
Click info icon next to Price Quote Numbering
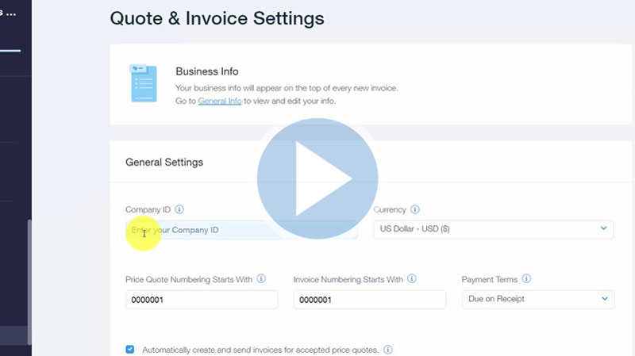[261, 279]
